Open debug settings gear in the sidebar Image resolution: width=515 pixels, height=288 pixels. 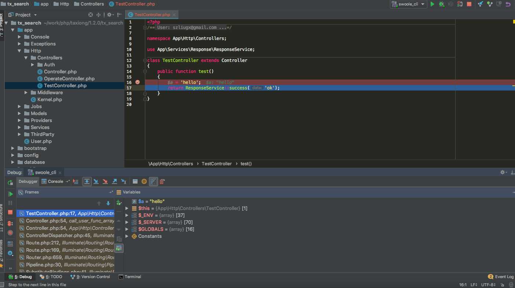10,253
